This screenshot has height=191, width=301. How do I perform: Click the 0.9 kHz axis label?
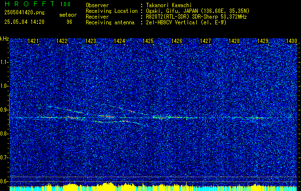4,110
